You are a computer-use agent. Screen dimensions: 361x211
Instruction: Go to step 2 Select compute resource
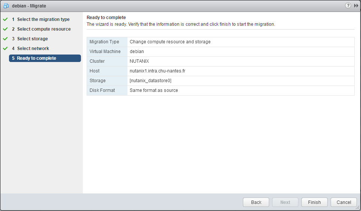point(41,29)
